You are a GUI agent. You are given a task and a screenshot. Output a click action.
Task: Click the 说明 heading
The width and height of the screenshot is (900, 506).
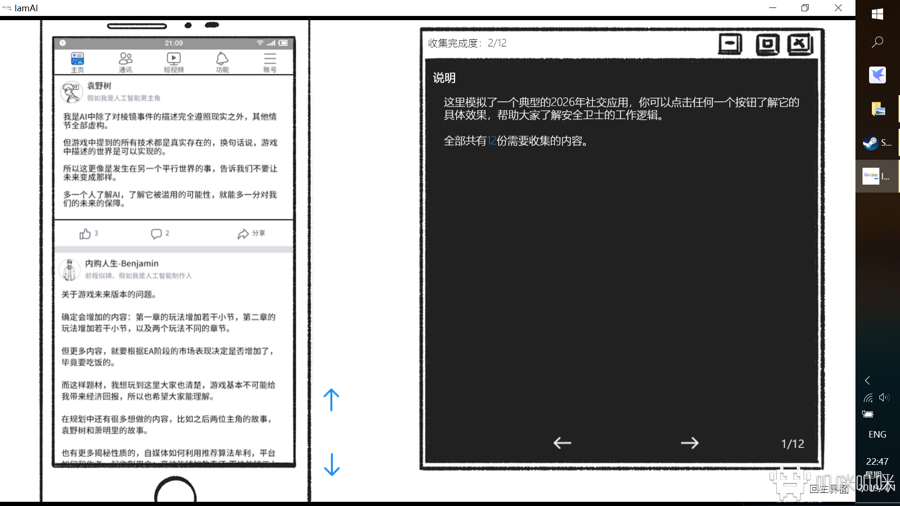tap(444, 78)
